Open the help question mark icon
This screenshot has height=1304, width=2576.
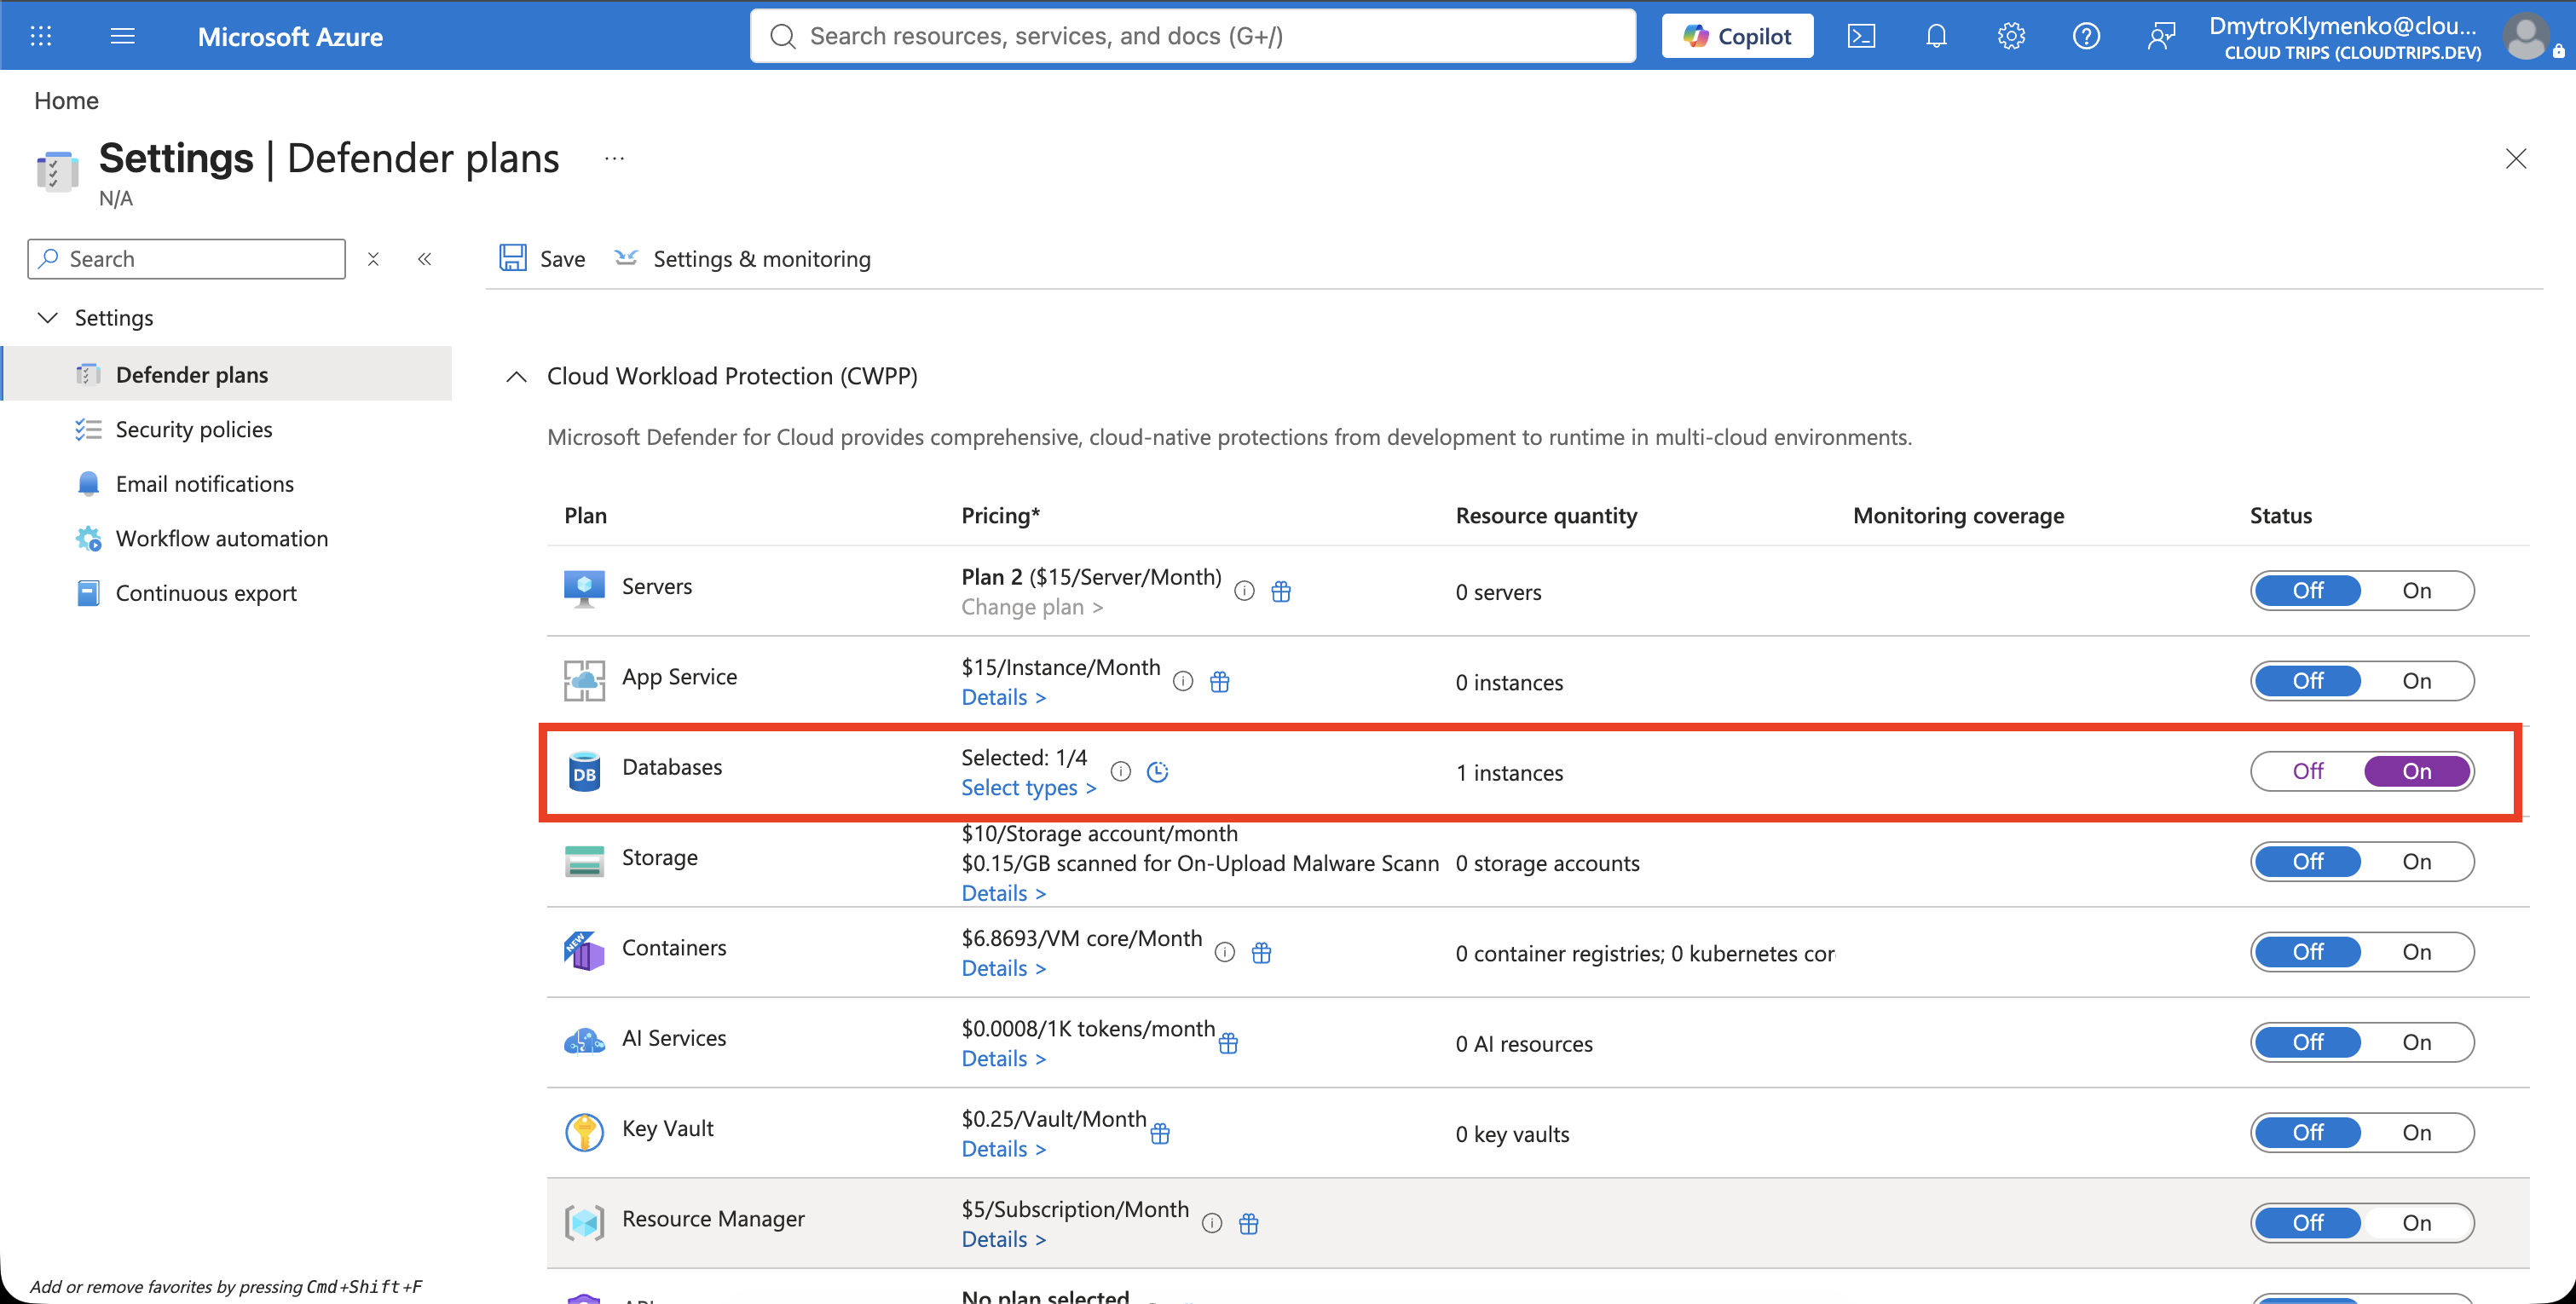[2086, 36]
